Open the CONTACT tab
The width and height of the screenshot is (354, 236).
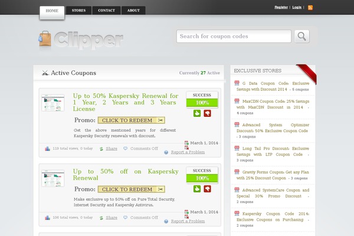tap(106, 11)
